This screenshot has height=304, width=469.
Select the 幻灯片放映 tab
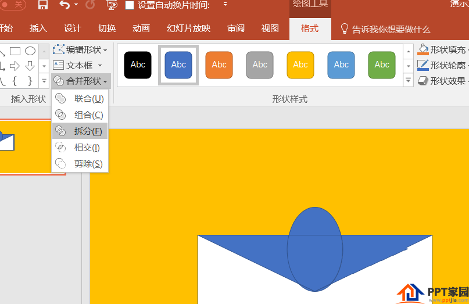click(189, 28)
